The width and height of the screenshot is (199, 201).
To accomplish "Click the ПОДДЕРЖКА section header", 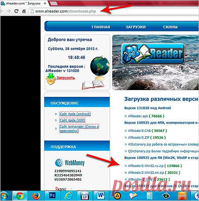I will [x=77, y=146].
